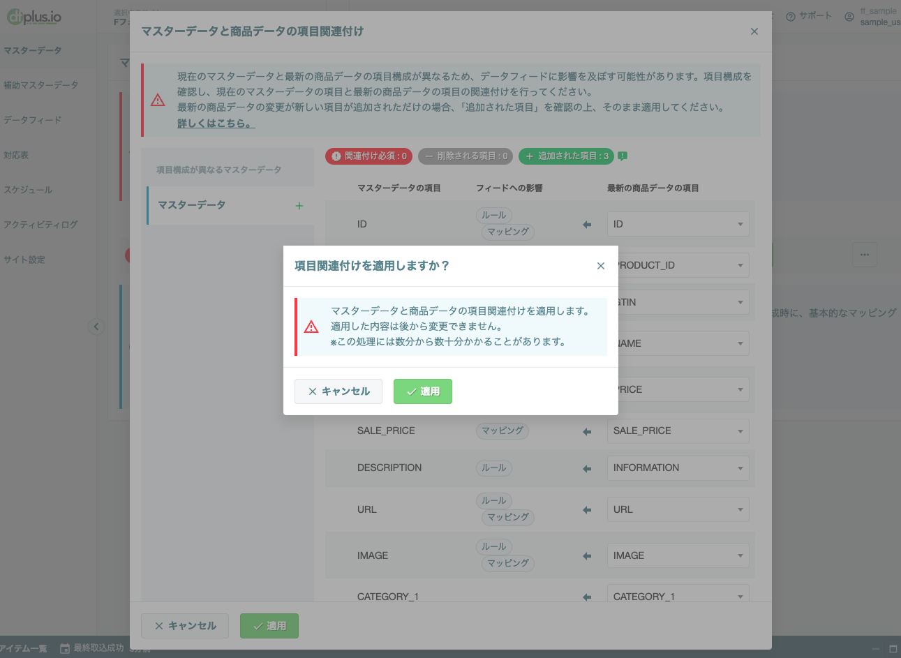This screenshot has width=901, height=658.
Task: Click the calendar icon beside 最終取込成功
Action: [65, 649]
